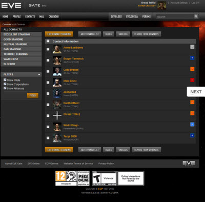This screenshot has height=202, width=205.
Task: Open the Calendar menu item
Action: click(54, 16)
